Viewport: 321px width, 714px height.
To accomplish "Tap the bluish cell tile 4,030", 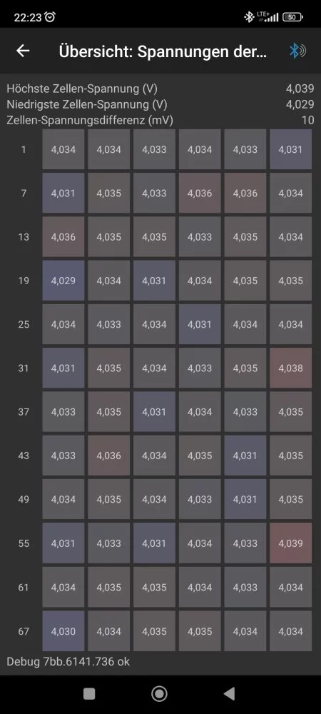I will click(63, 631).
